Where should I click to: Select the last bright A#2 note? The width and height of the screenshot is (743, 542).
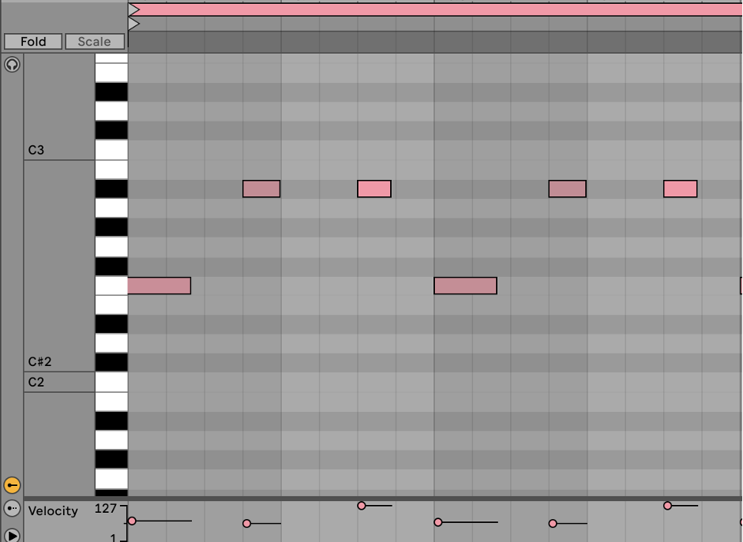tap(681, 189)
